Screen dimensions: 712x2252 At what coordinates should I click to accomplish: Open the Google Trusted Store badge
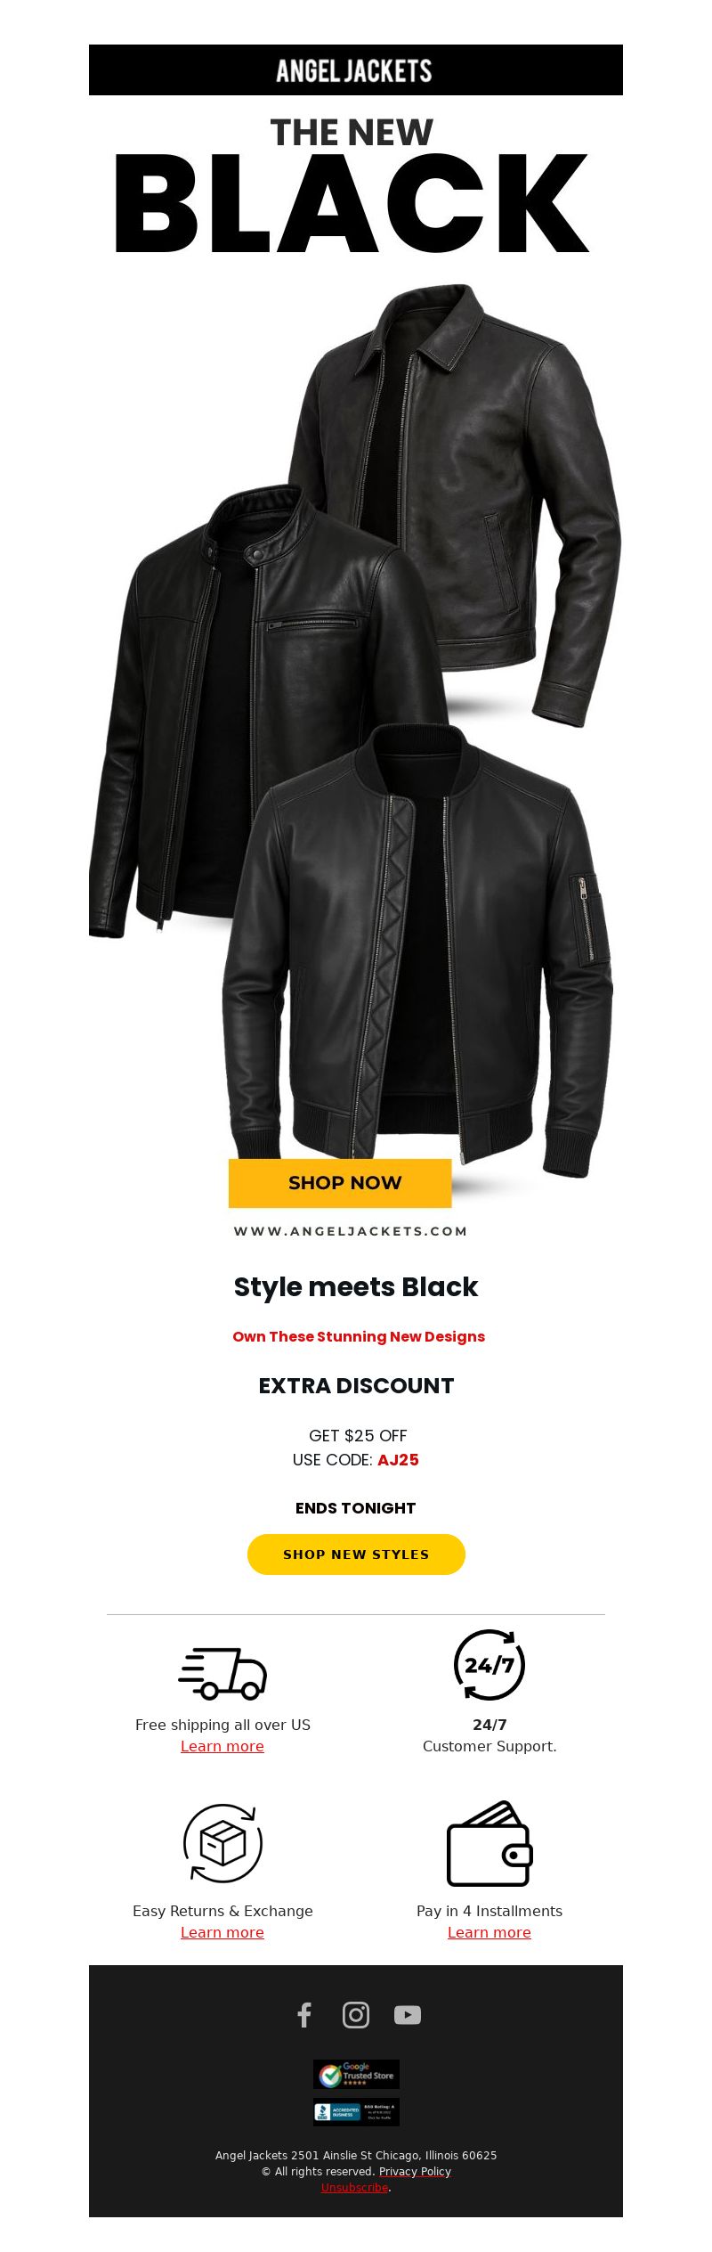(356, 2074)
